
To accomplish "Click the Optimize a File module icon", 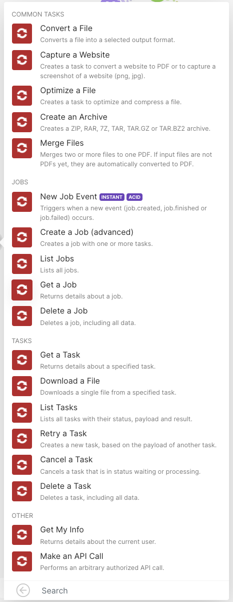I will pyautogui.click(x=21, y=96).
